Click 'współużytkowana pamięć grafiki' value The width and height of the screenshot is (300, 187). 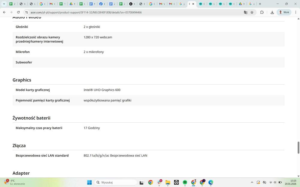107,100
